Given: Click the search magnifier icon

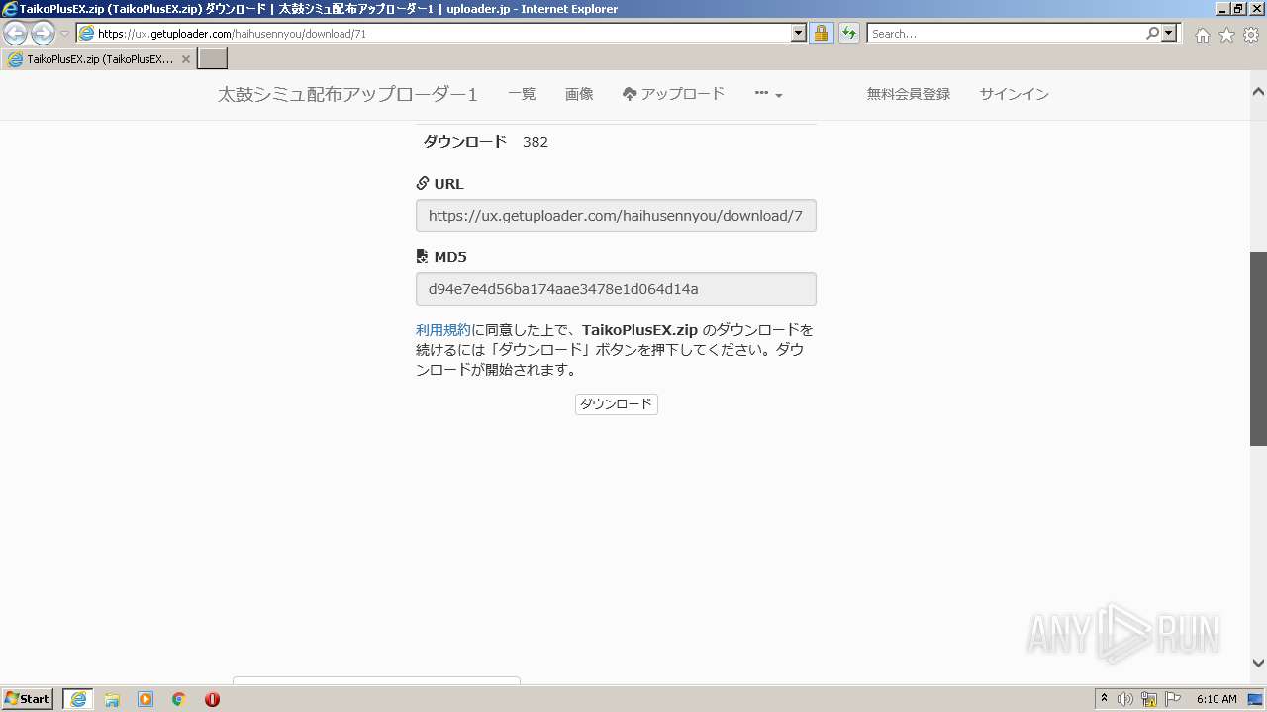Looking at the screenshot, I should pyautogui.click(x=1152, y=34).
